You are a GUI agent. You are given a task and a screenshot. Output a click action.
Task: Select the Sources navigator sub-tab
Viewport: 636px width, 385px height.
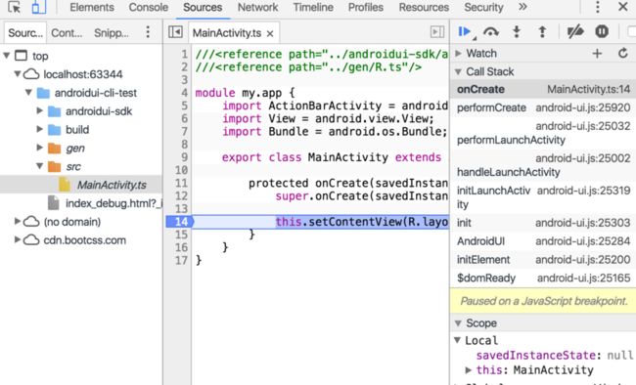coord(25,33)
